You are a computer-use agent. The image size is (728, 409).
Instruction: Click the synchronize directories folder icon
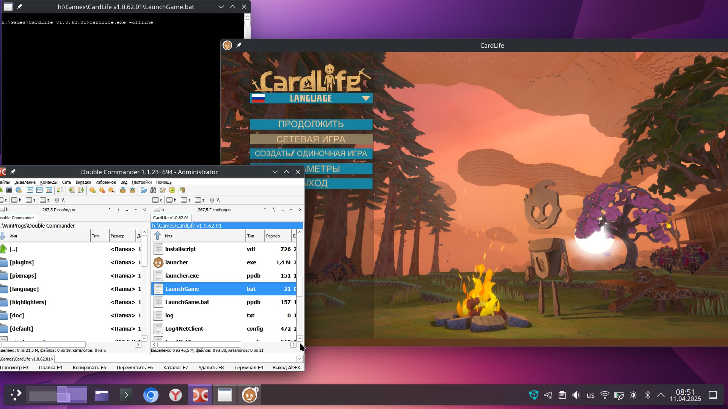[172, 190]
